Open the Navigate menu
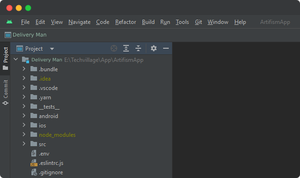Image resolution: width=300 pixels, height=178 pixels. click(79, 22)
